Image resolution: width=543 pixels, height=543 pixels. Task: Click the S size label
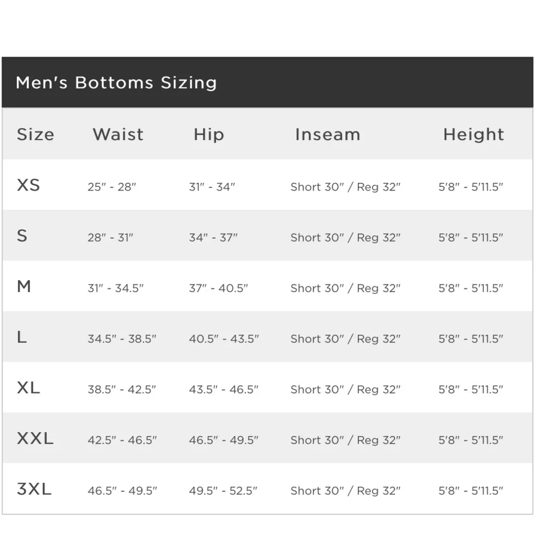pos(22,236)
